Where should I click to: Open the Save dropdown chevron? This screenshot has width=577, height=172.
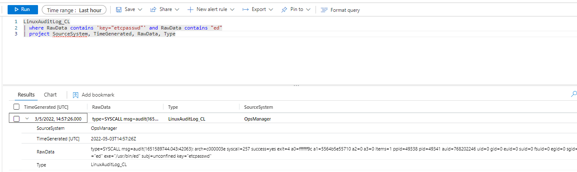click(x=140, y=9)
